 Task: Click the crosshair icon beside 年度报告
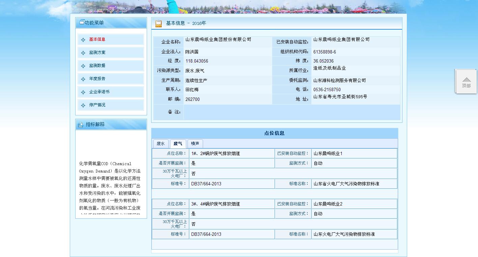83,79
